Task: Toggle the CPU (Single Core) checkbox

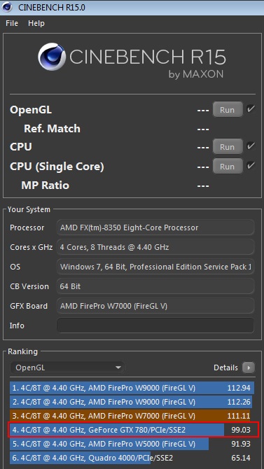Action: pos(250,165)
